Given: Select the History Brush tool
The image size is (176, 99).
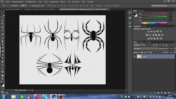Looking at the screenshot, I should 2,45.
